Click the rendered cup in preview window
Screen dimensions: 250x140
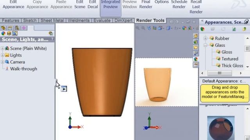(x=157, y=85)
